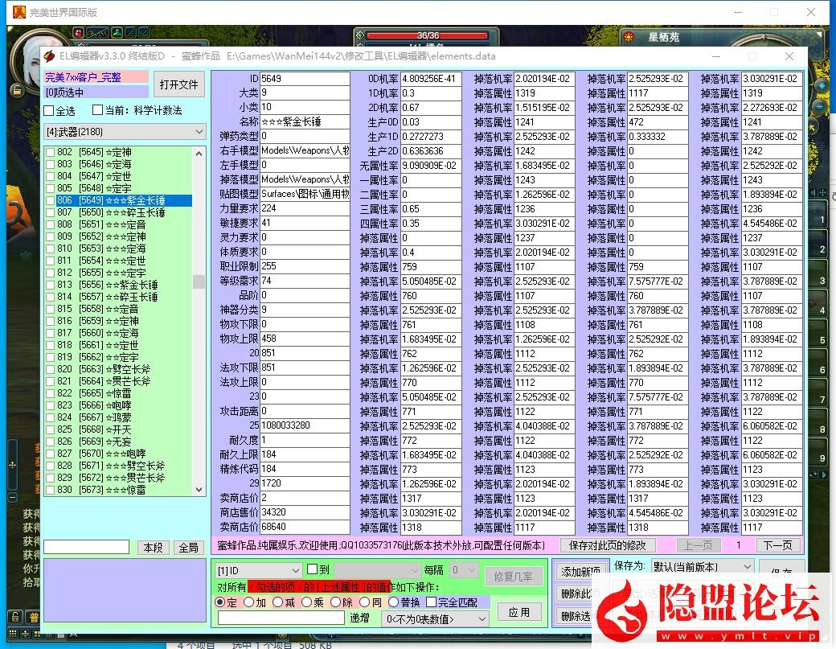This screenshot has width=836, height=649.
Task: Click the 完美世界国际版 game window icon
Action: tap(18, 12)
